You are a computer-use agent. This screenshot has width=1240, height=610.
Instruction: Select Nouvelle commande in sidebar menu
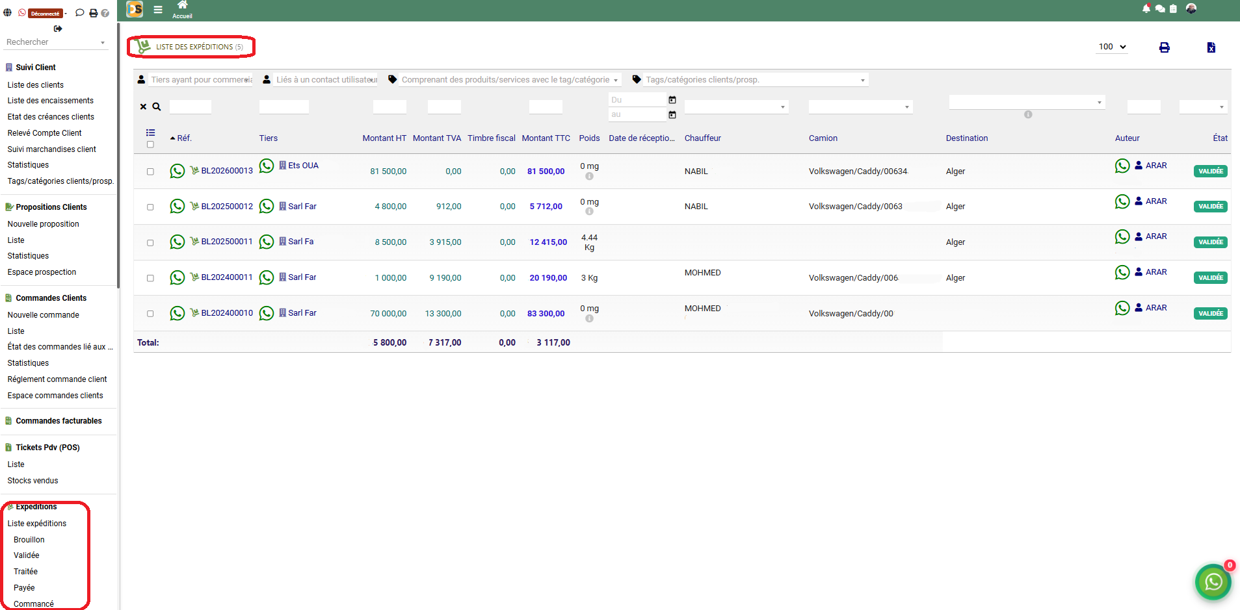(43, 315)
